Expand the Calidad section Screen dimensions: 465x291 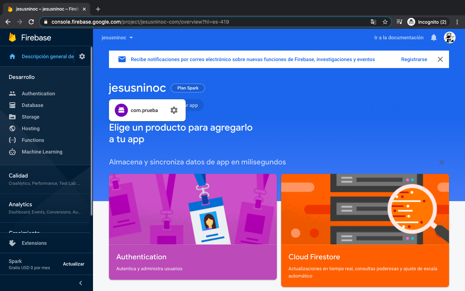point(45,179)
